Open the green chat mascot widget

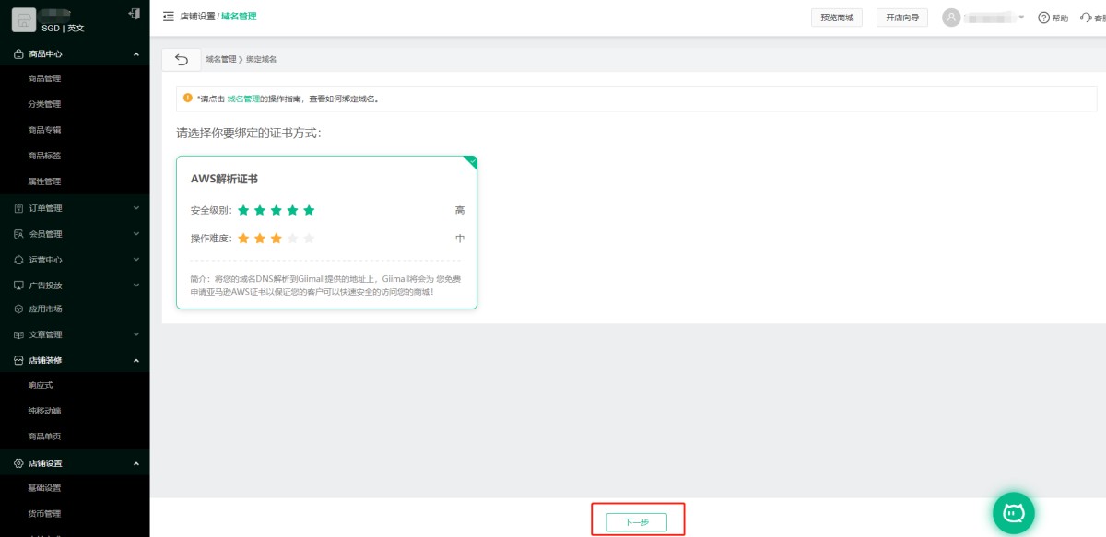[1014, 512]
